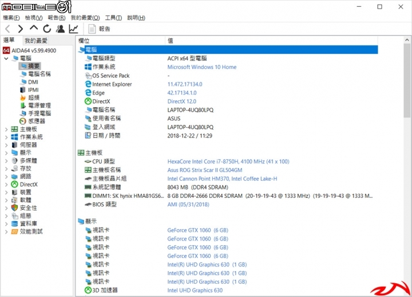Open the Intel UHD Graphics 630 3D accelerator link

[x=195, y=290]
